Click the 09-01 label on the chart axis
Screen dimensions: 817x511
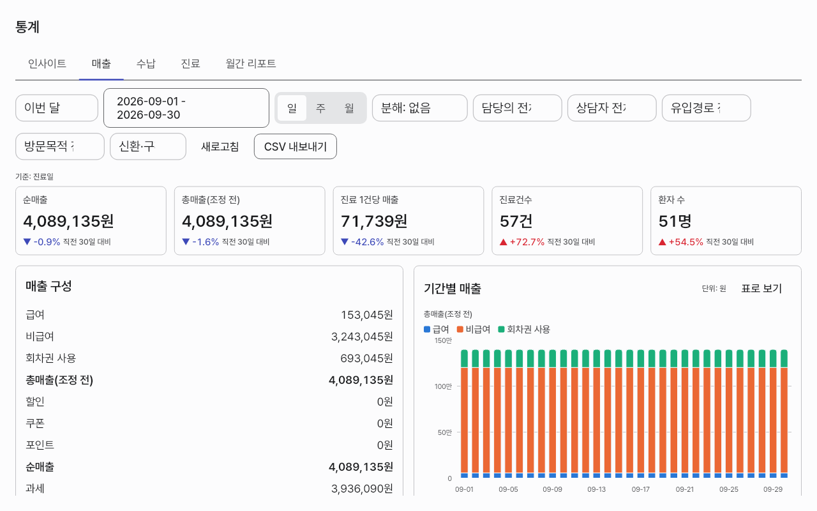pos(464,489)
